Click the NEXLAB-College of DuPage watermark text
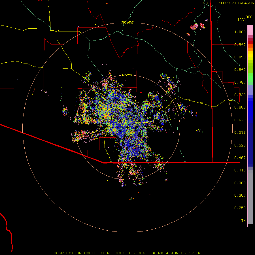The height and width of the screenshot is (255, 255). [x=228, y=3]
